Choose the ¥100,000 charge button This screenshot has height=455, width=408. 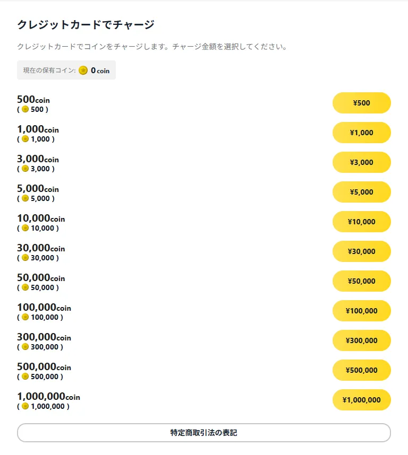click(361, 311)
